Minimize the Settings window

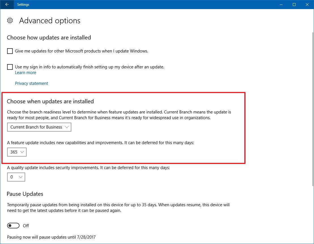pos(281,5)
